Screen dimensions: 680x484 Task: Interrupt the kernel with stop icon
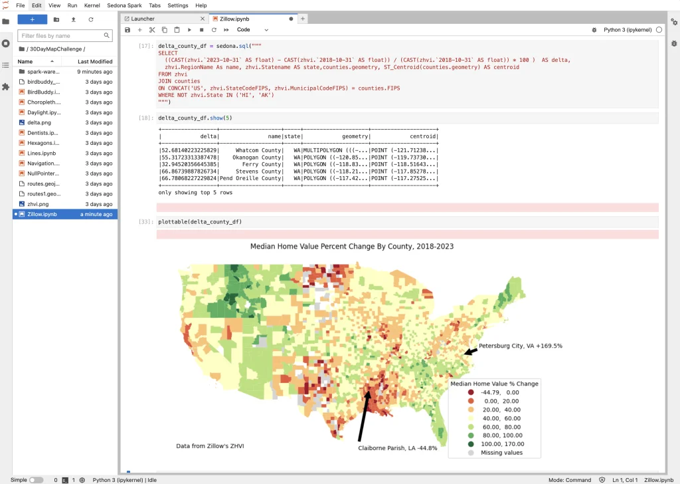(201, 30)
